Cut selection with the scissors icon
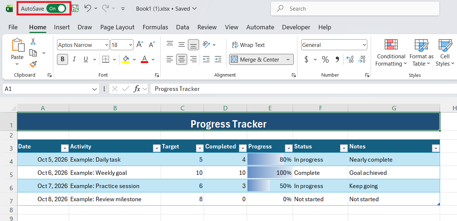The height and width of the screenshot is (221, 457). coord(33,41)
